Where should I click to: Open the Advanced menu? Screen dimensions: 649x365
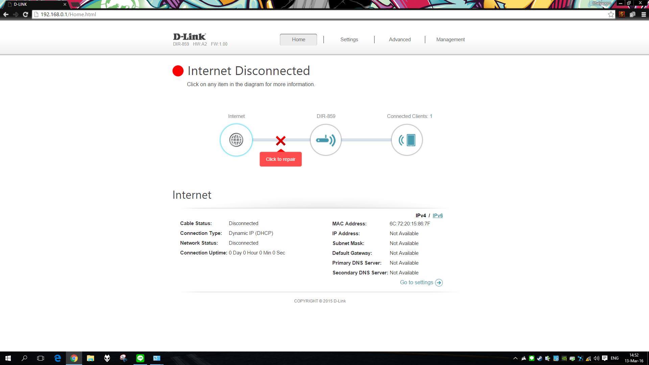(400, 40)
